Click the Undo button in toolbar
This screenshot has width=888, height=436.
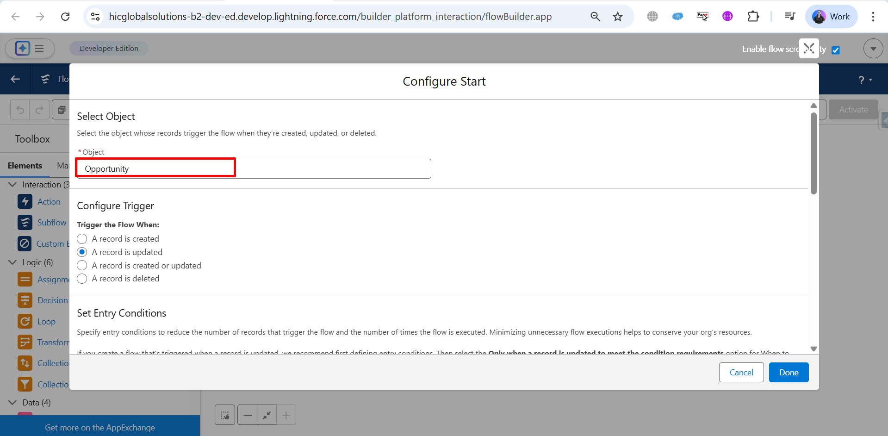20,110
